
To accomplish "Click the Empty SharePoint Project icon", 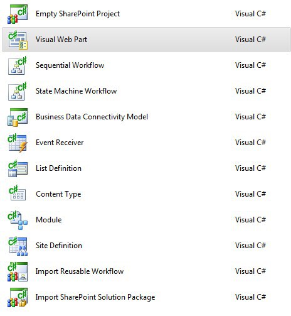I will (18, 14).
